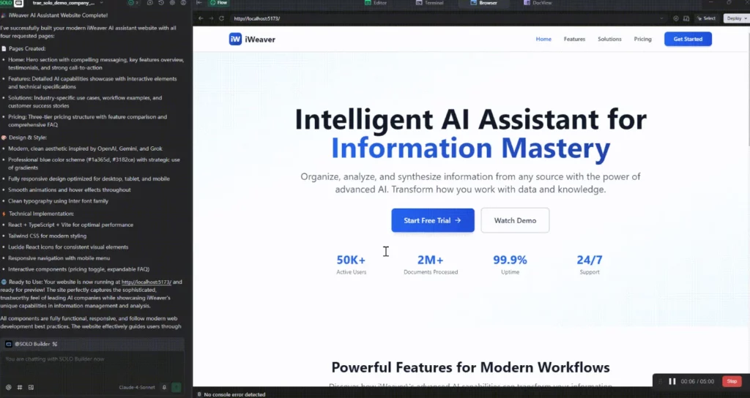This screenshot has height=398, width=750.
Task: Enable element Select mode in browser
Action: point(706,18)
